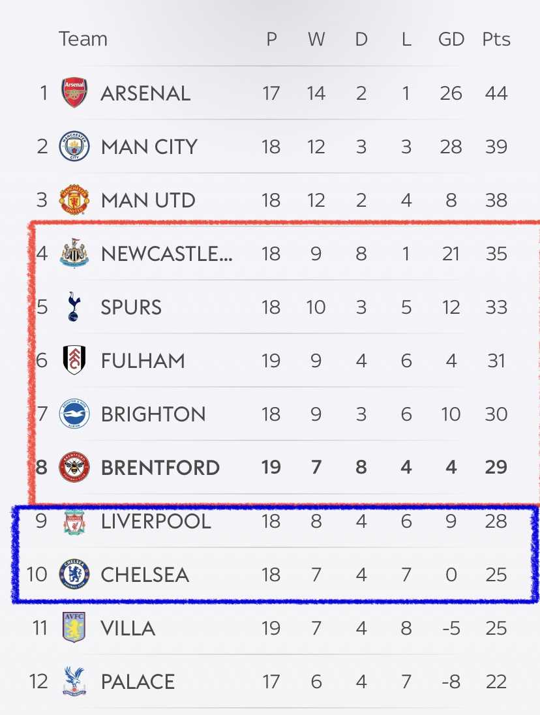Select the Brighton seagull crest

pos(74,414)
